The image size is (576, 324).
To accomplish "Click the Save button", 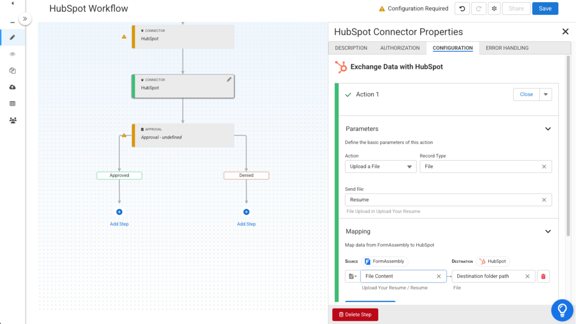I will 545,9.
